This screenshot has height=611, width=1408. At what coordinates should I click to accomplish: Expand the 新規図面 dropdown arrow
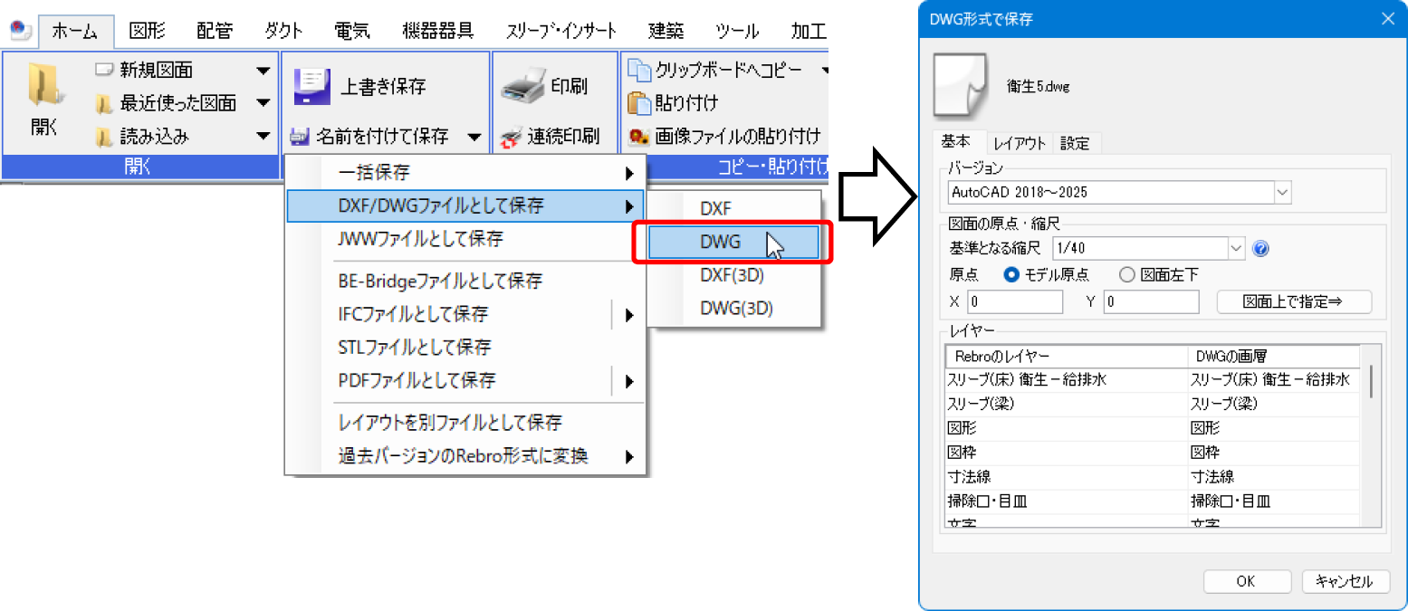tap(263, 70)
